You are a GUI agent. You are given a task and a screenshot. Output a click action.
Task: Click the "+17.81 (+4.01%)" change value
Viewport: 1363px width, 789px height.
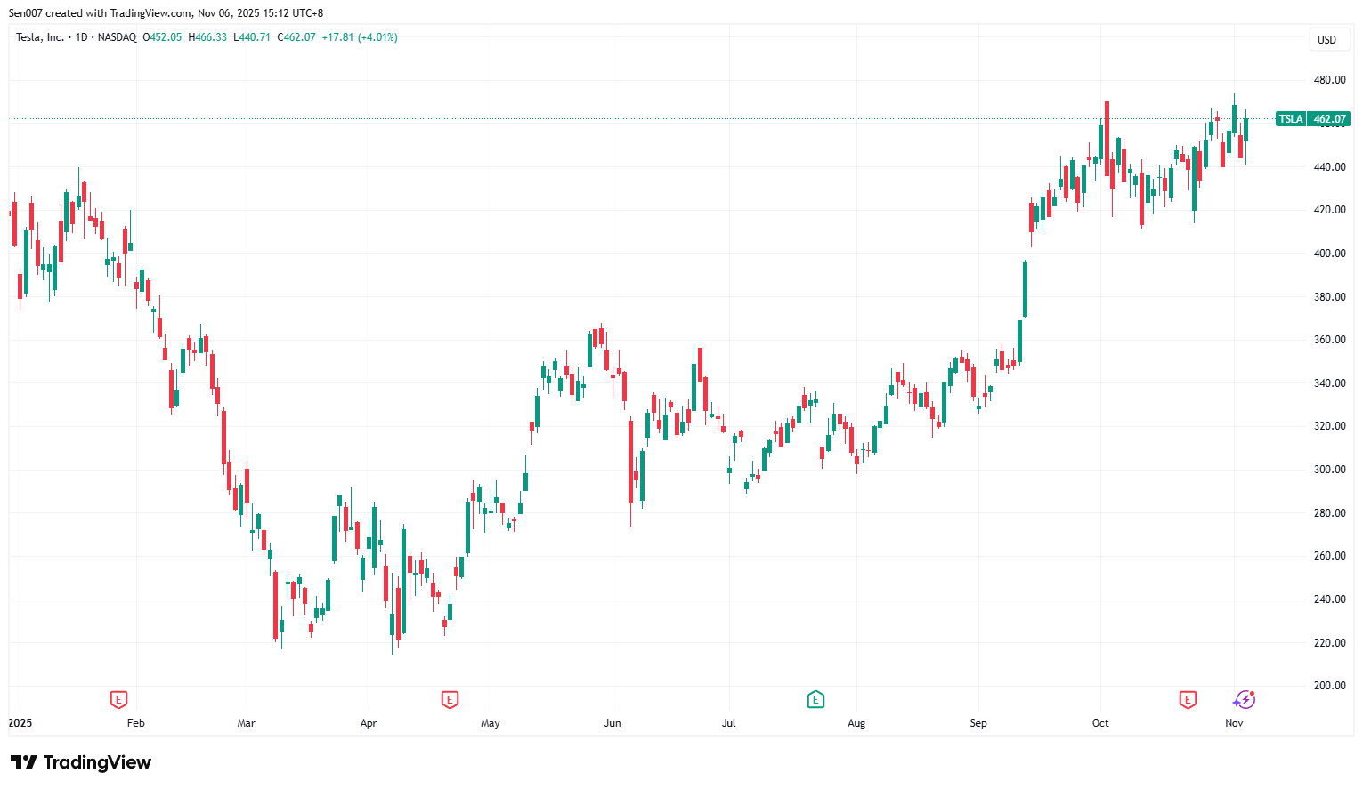coord(360,37)
